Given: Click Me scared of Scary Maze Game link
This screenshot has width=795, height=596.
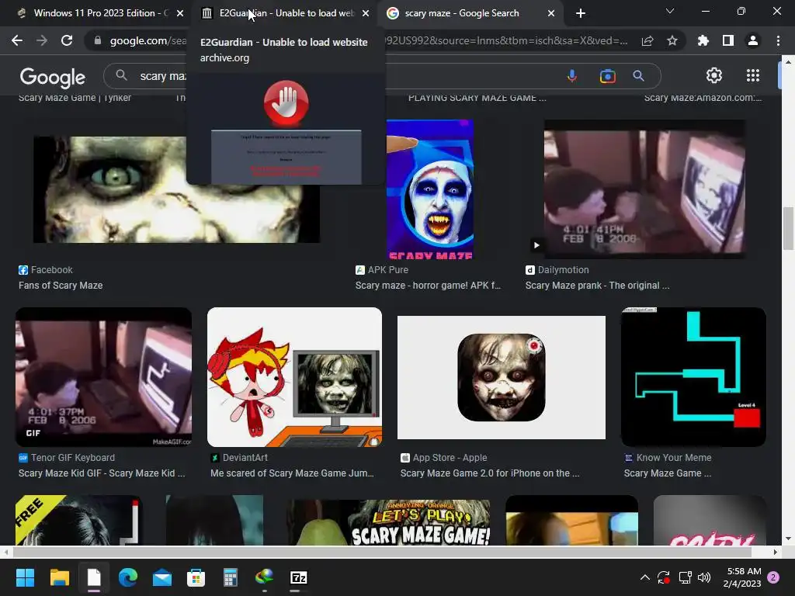Looking at the screenshot, I should click(292, 473).
